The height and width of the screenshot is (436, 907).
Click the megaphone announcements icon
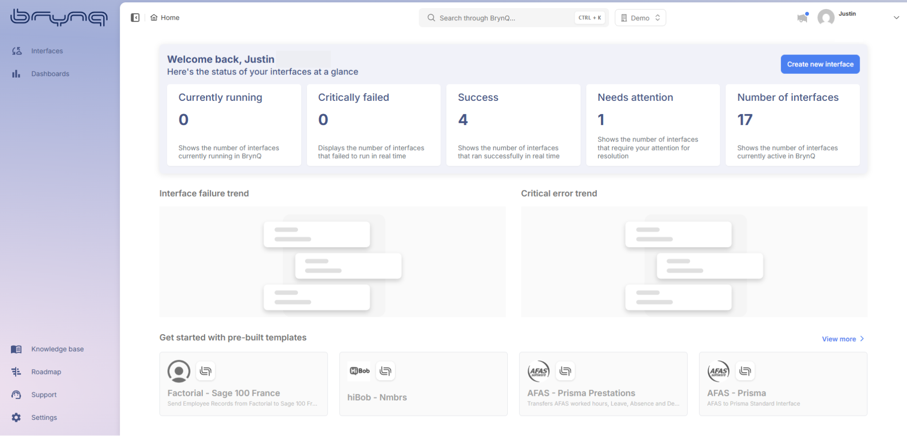coord(802,18)
